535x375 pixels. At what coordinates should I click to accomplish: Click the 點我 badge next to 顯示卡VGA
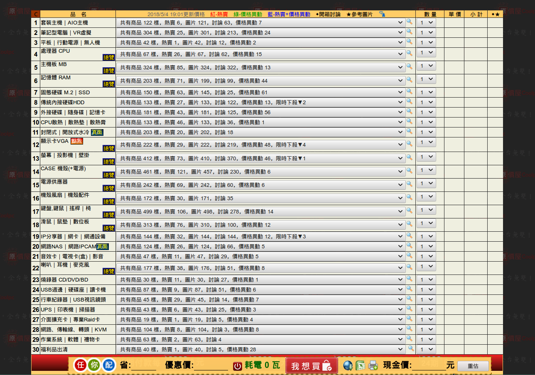click(77, 141)
